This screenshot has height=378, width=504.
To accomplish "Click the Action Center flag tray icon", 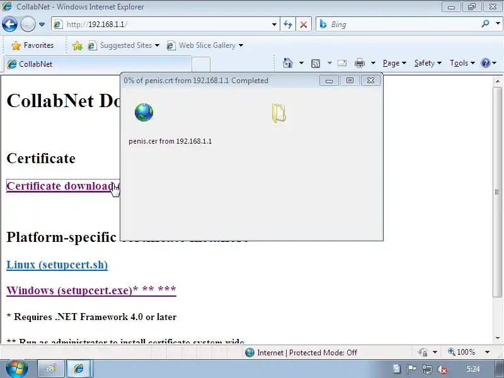I will 411,369.
